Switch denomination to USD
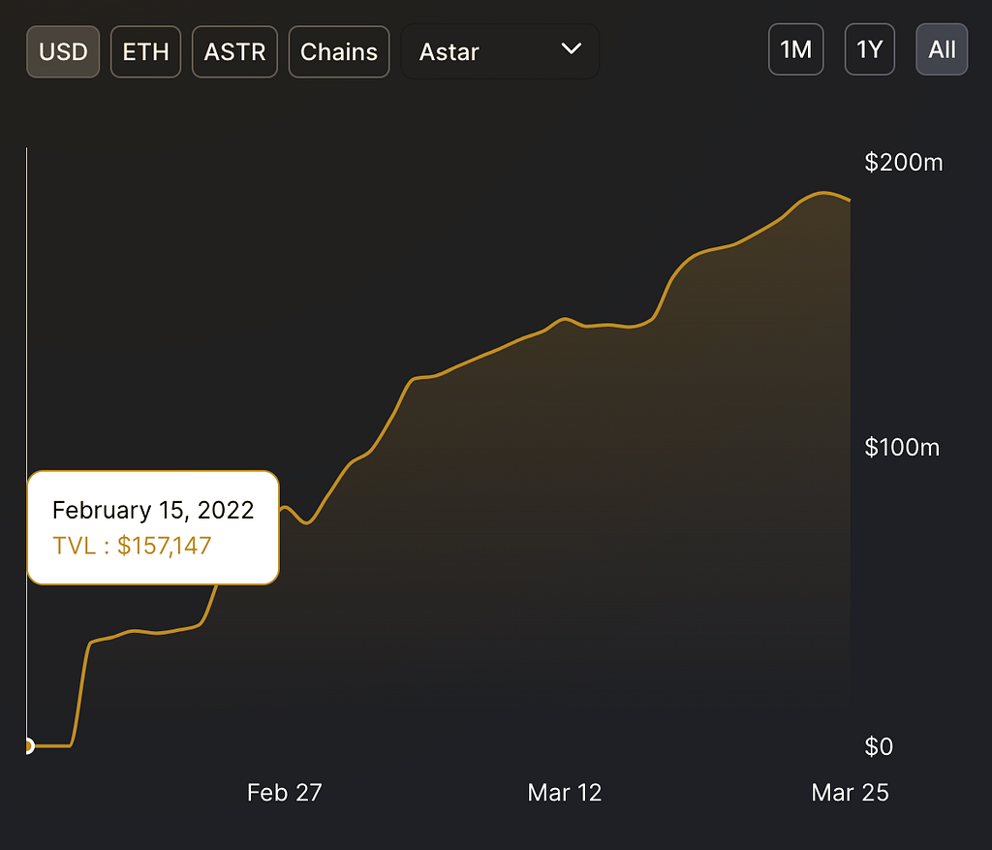Viewport: 992px width, 850px height. click(63, 52)
